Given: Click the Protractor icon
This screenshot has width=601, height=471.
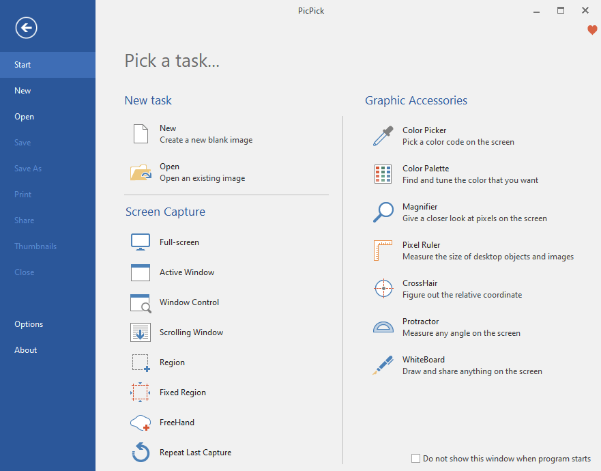Looking at the screenshot, I should pyautogui.click(x=383, y=327).
